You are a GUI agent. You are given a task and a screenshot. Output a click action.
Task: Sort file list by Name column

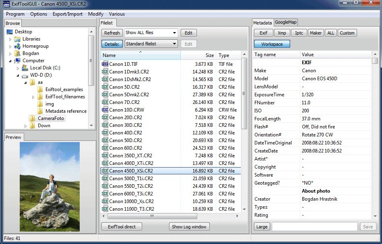coord(140,55)
